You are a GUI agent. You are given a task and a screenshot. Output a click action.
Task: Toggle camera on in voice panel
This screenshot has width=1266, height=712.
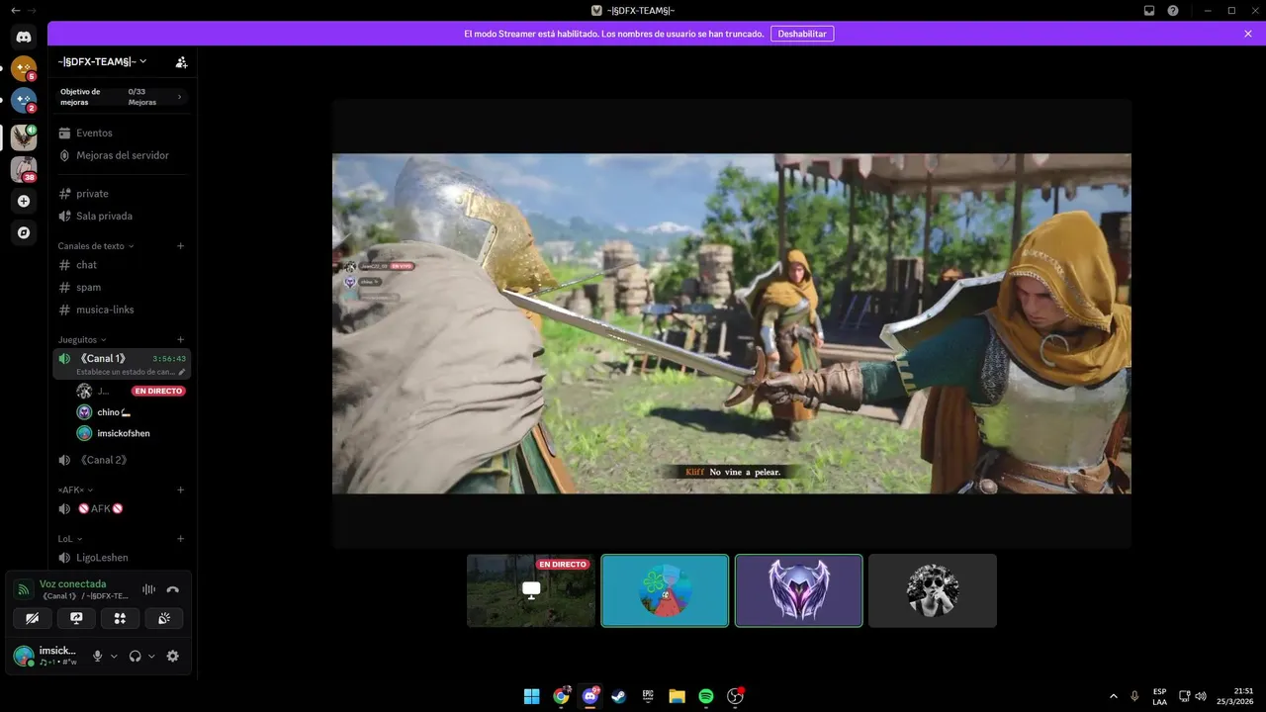point(33,618)
